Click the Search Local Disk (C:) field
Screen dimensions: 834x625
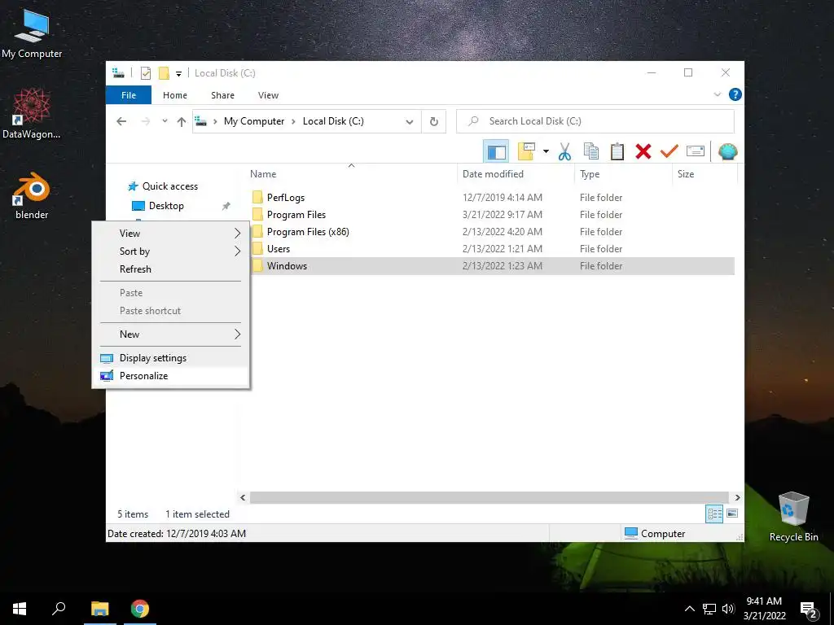[x=595, y=121]
